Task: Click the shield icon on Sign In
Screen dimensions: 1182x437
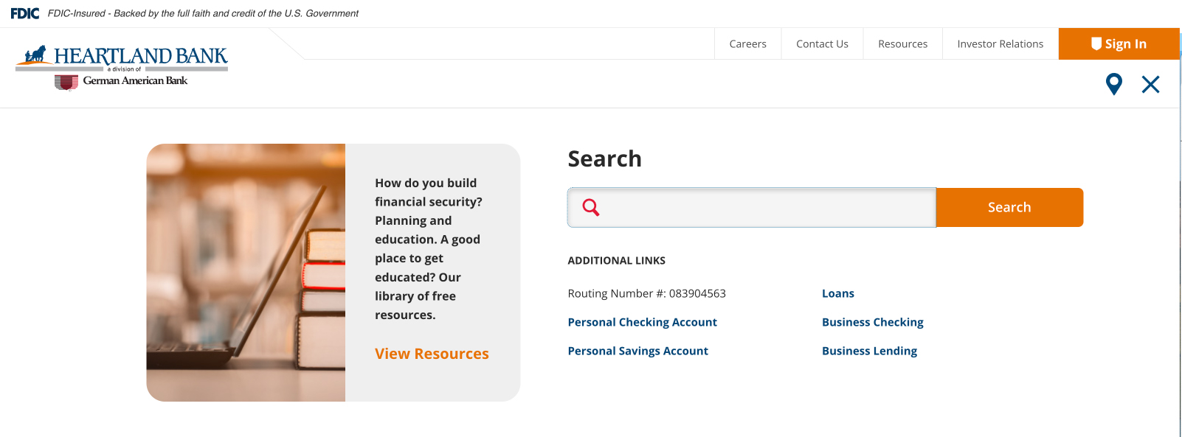Action: 1096,43
